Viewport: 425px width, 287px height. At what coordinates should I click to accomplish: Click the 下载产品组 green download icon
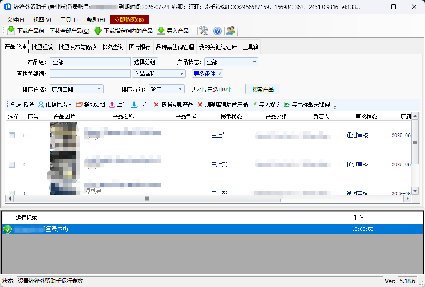[10, 31]
